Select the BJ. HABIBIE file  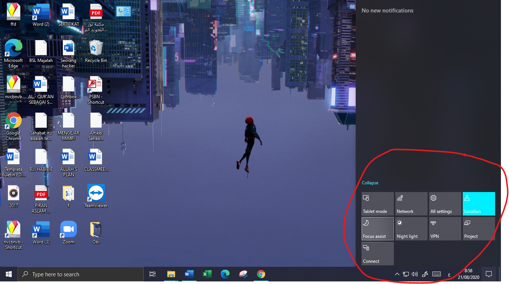pyautogui.click(x=41, y=160)
